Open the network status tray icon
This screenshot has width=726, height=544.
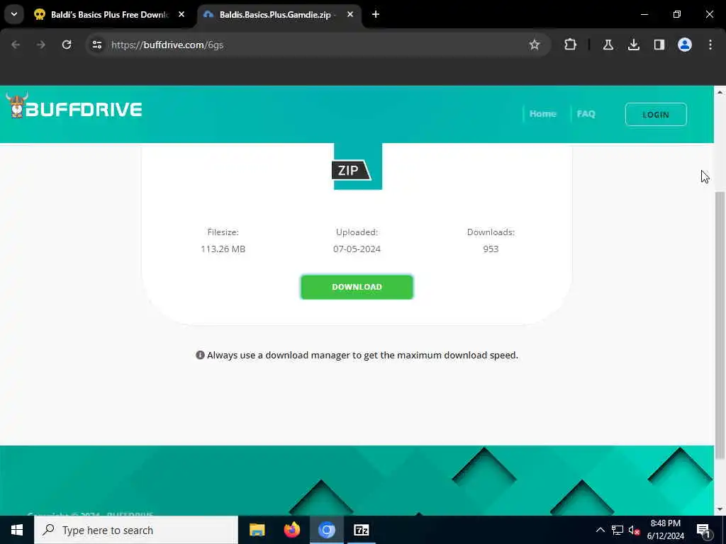[x=618, y=530]
